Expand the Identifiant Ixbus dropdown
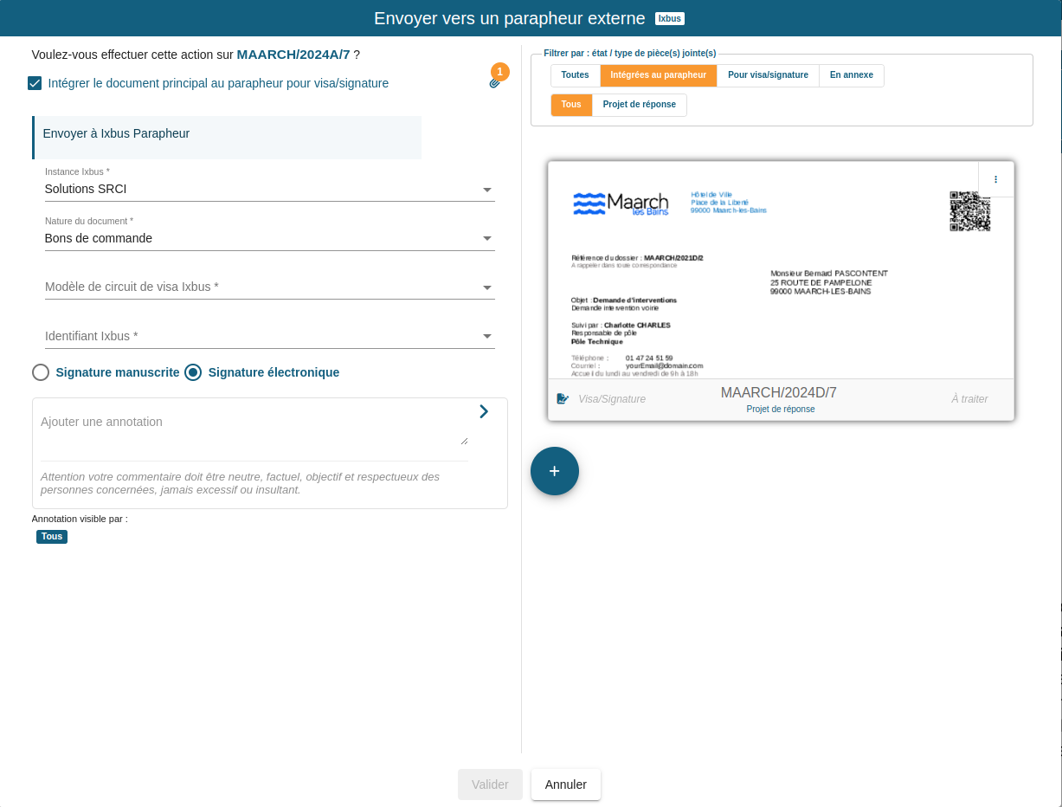The width and height of the screenshot is (1062, 807). pyautogui.click(x=269, y=337)
